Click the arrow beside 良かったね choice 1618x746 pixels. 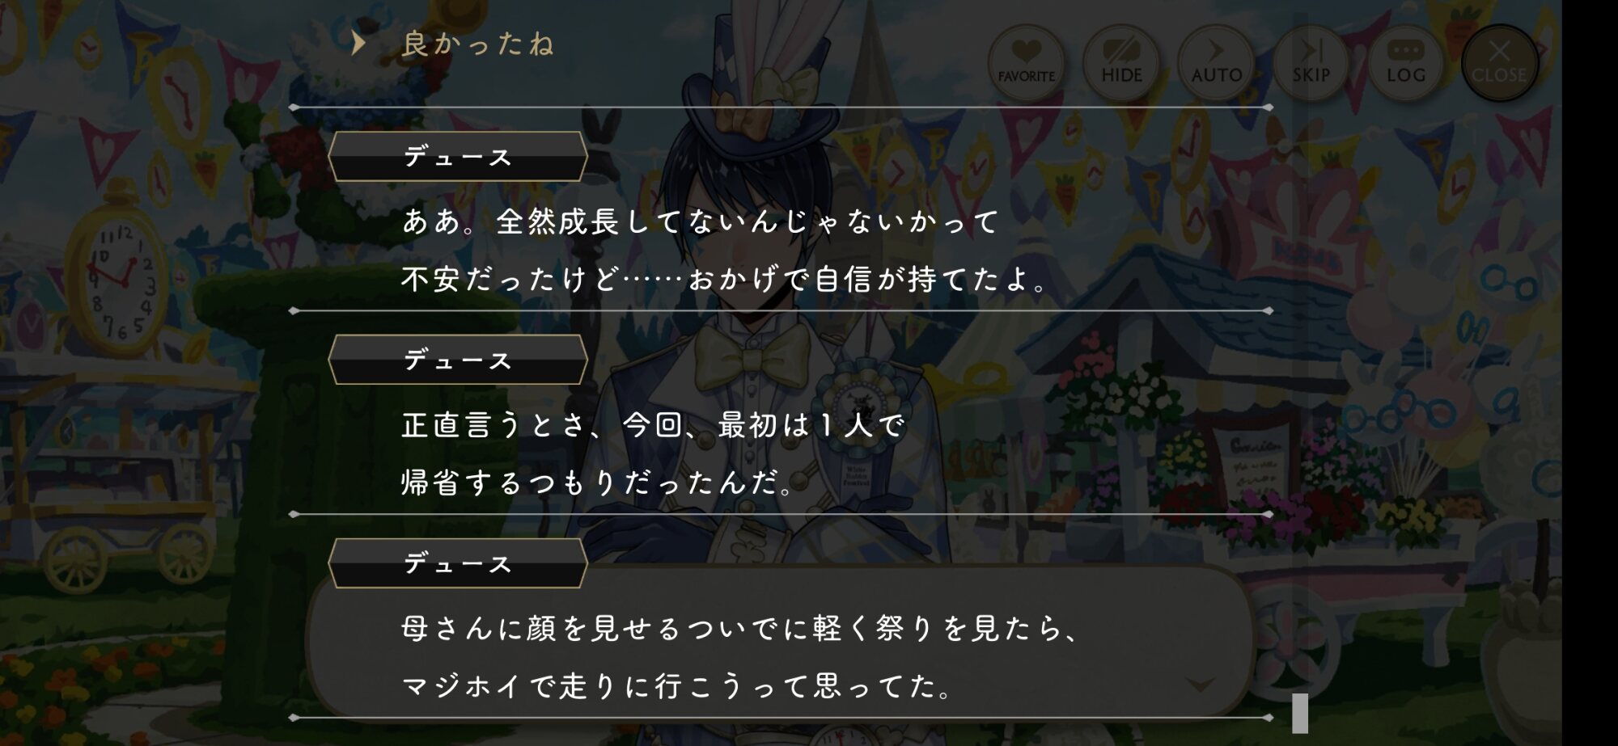(x=358, y=43)
